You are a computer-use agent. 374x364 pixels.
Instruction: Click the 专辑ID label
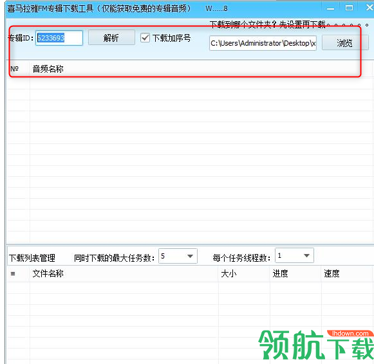21,38
